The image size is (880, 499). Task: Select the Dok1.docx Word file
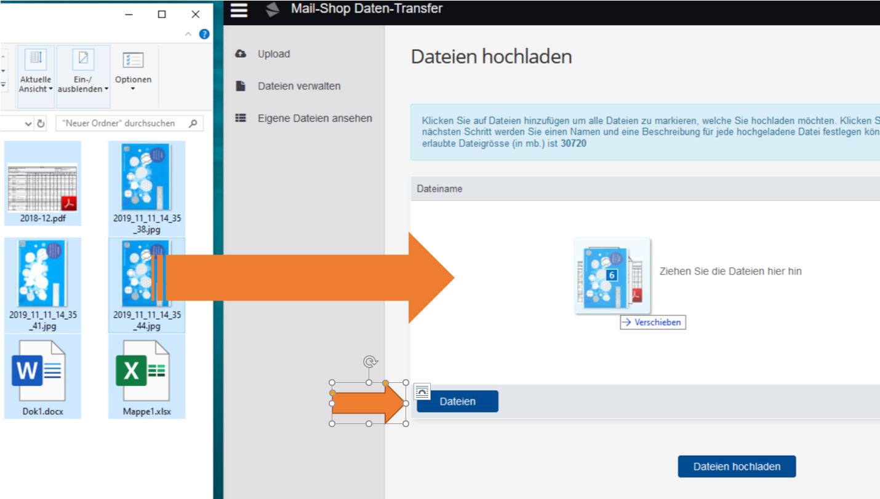tap(38, 376)
